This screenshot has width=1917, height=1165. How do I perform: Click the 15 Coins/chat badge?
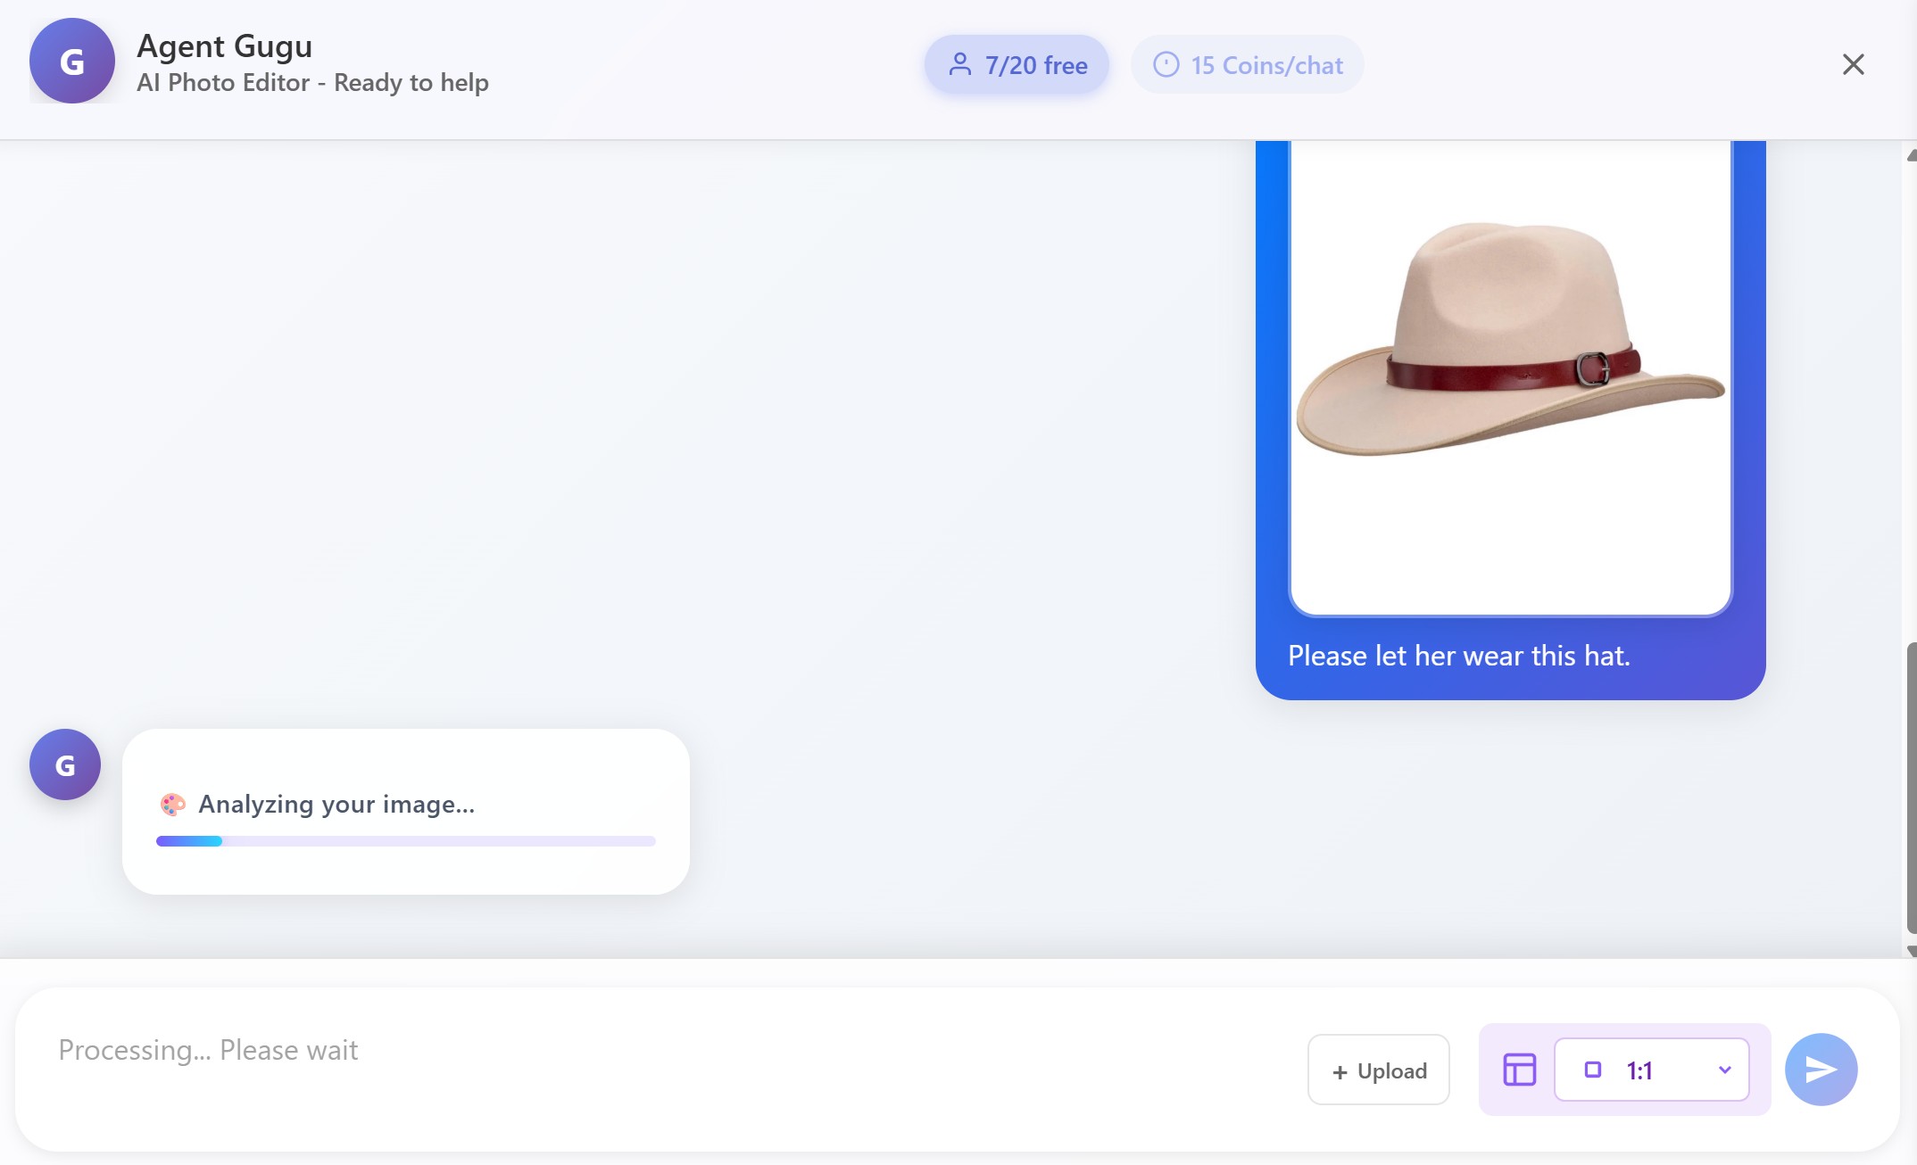[1247, 64]
